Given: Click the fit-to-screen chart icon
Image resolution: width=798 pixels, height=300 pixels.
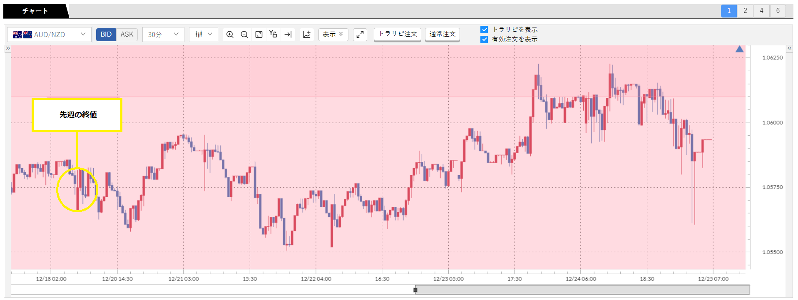Looking at the screenshot, I should coord(259,35).
